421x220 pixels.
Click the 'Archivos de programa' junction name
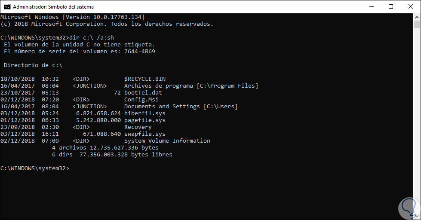point(158,86)
